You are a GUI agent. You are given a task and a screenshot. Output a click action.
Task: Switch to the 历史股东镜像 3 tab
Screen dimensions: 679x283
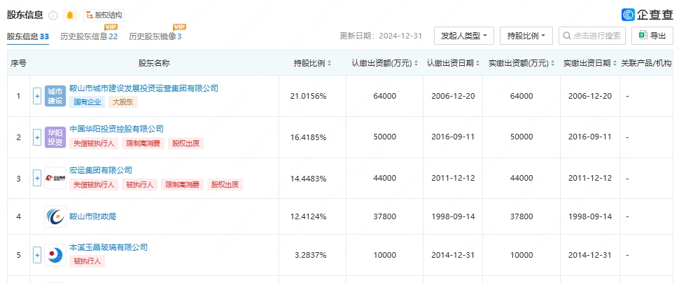pyautogui.click(x=155, y=36)
